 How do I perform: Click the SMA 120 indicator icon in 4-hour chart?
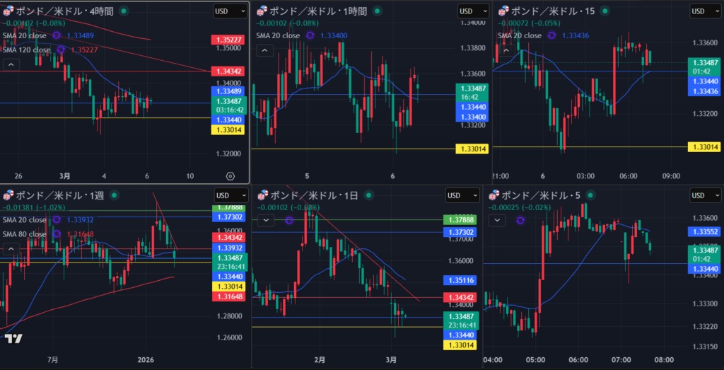[x=62, y=50]
